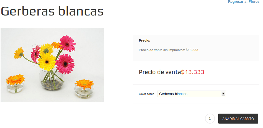Click the 'Color flores' label
This screenshot has height=128, width=263.
(146, 94)
